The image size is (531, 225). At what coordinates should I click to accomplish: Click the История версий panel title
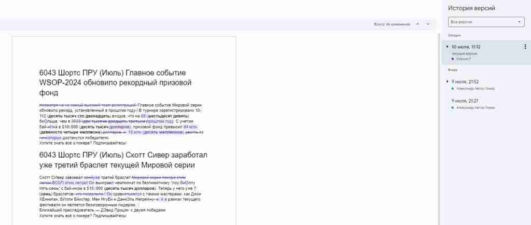click(471, 8)
